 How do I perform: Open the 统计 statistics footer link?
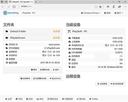(x=40, y=99)
